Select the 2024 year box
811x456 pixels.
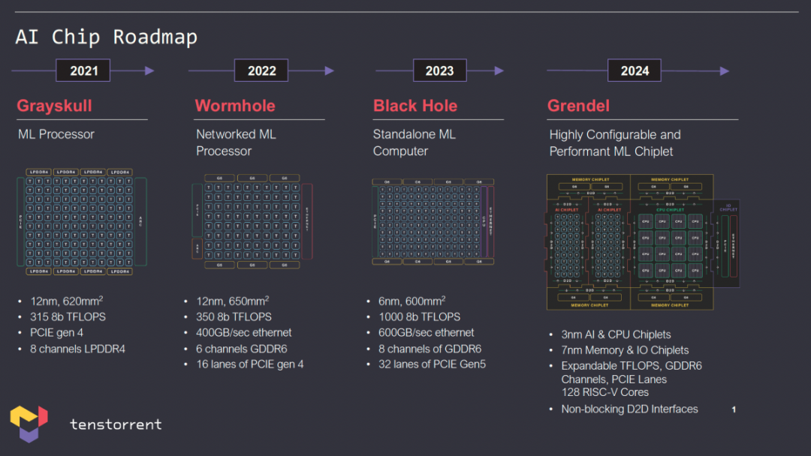click(x=634, y=70)
